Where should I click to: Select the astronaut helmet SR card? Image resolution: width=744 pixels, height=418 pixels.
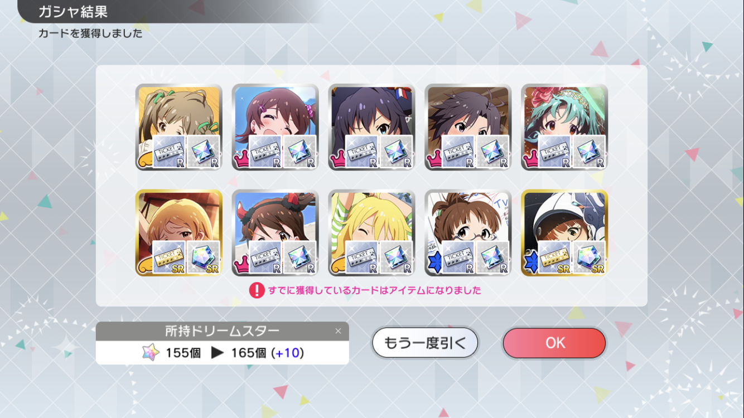point(564,233)
